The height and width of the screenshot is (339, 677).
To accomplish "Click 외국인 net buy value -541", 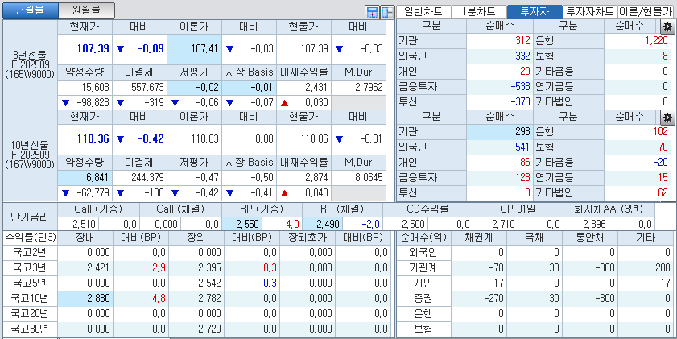I will [519, 147].
